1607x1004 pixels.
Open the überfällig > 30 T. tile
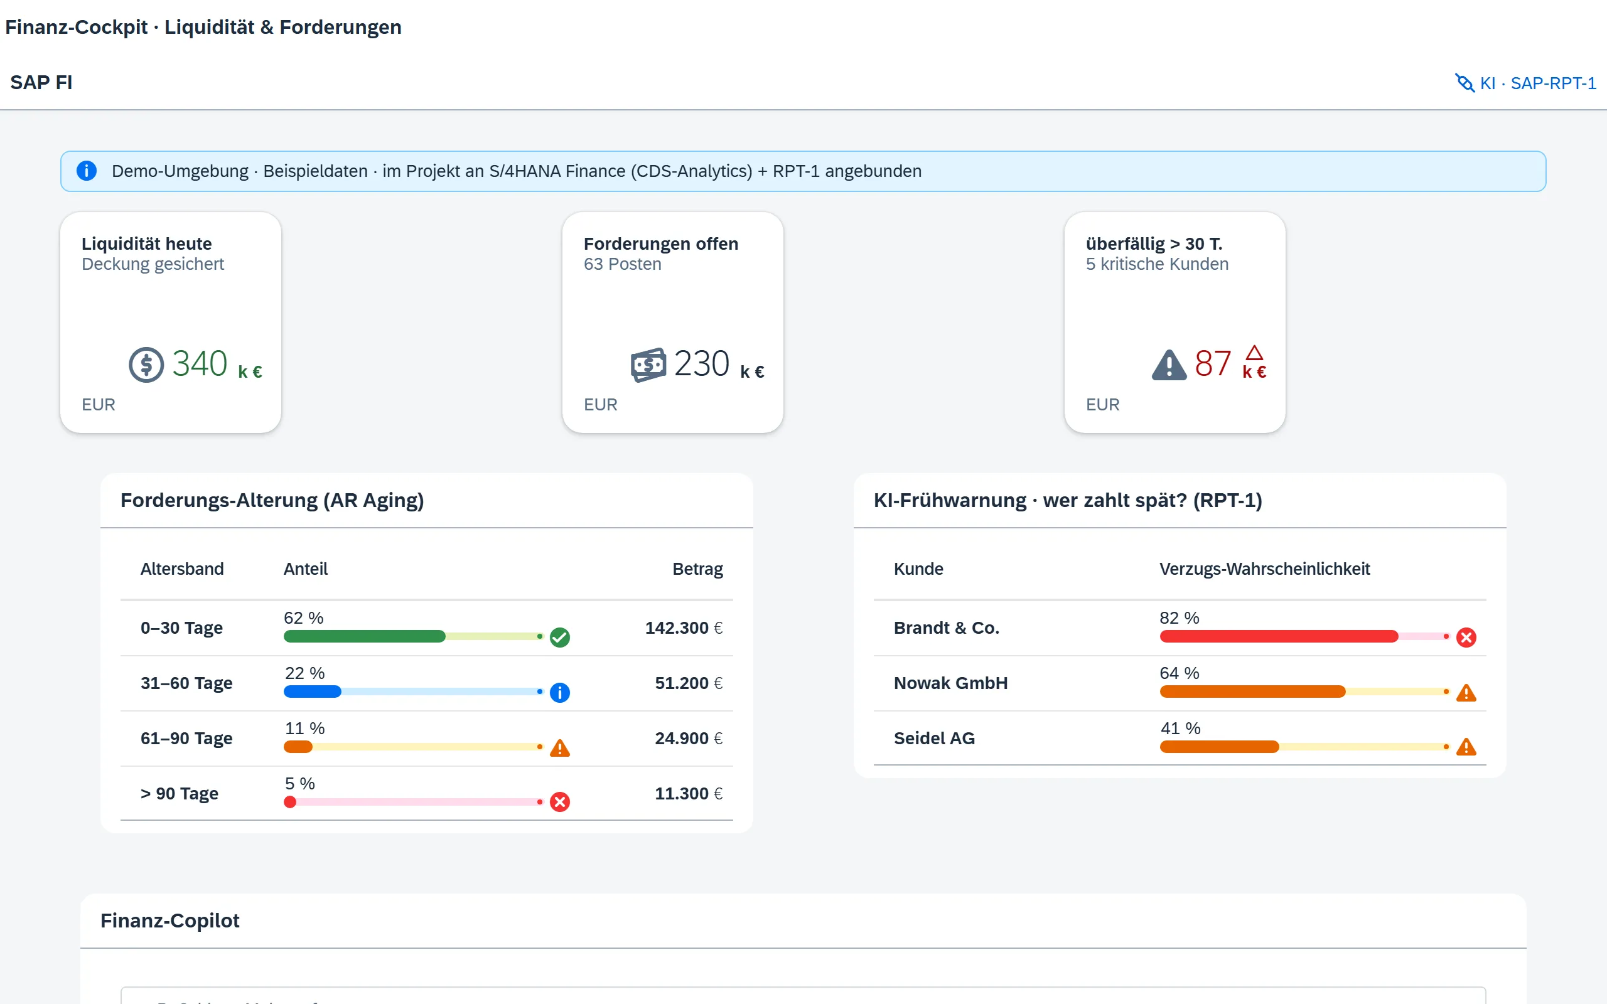click(1174, 323)
